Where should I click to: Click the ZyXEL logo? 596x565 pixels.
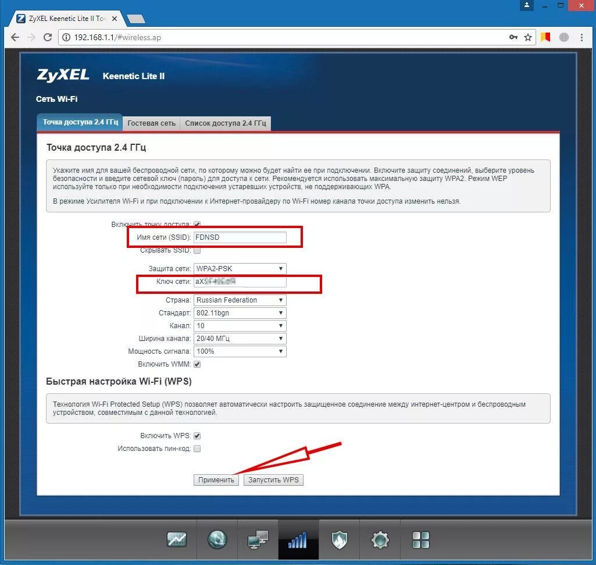pos(63,75)
